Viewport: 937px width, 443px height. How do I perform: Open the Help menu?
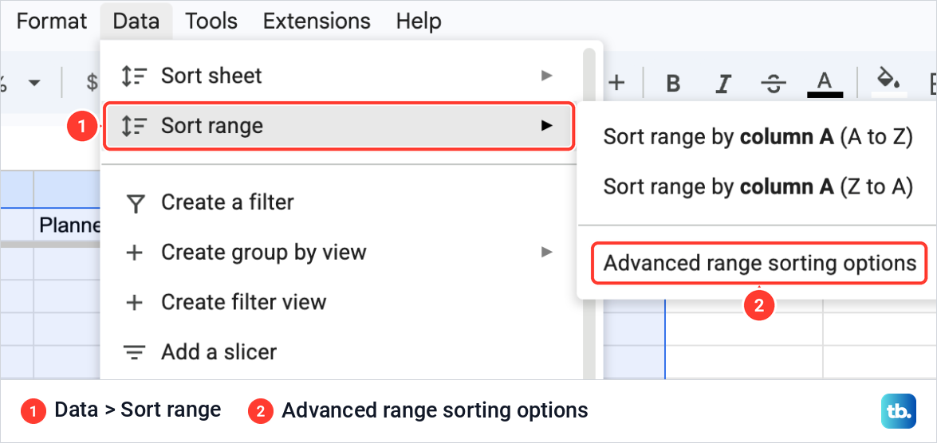pos(419,22)
